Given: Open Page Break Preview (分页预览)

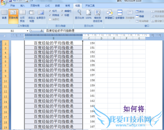Looking at the screenshot, I should point(22,16).
